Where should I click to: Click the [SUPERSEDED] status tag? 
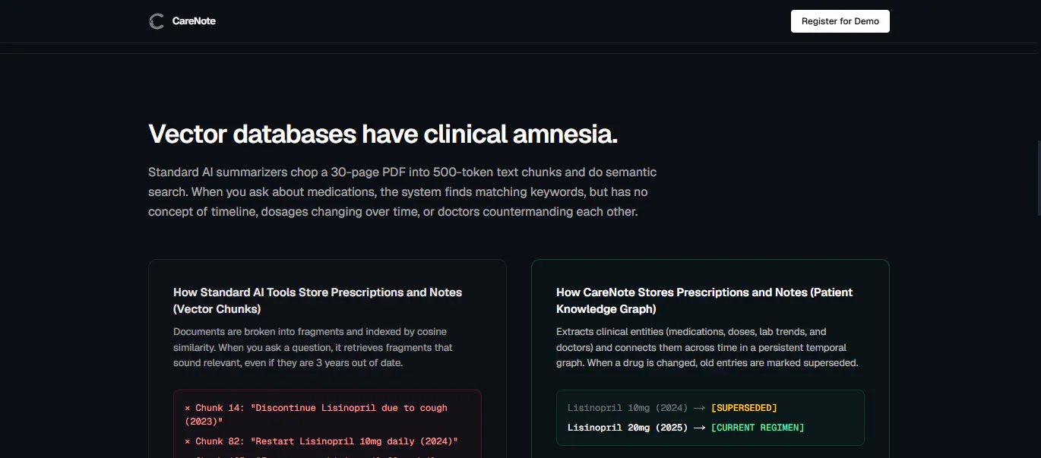pyautogui.click(x=744, y=408)
